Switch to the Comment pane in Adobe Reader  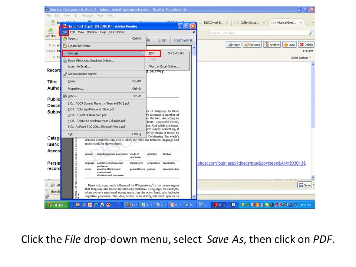(x=183, y=40)
